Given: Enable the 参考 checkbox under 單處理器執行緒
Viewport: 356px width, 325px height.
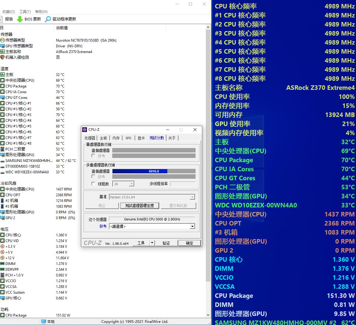Looking at the screenshot, I should click(x=93, y=156).
